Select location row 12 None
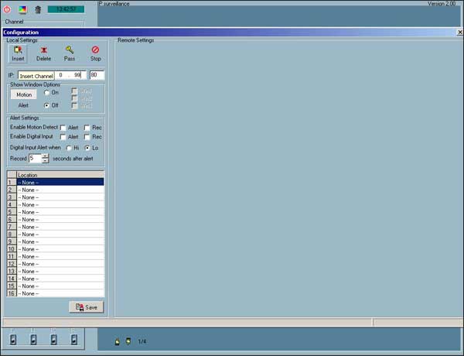The image size is (464, 356). (60, 264)
